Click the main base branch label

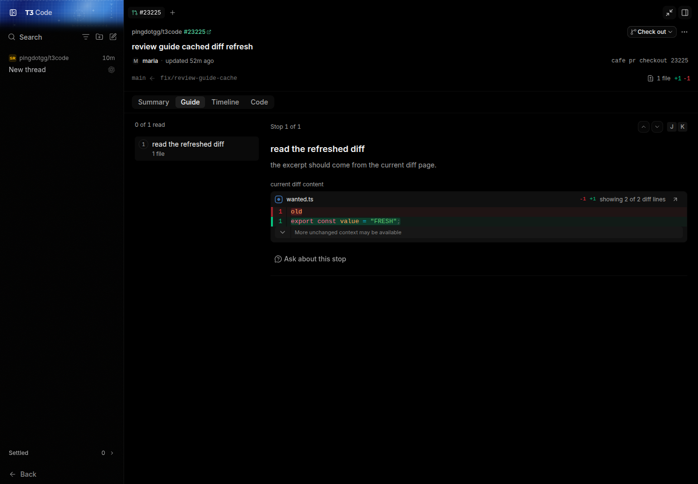coord(139,78)
